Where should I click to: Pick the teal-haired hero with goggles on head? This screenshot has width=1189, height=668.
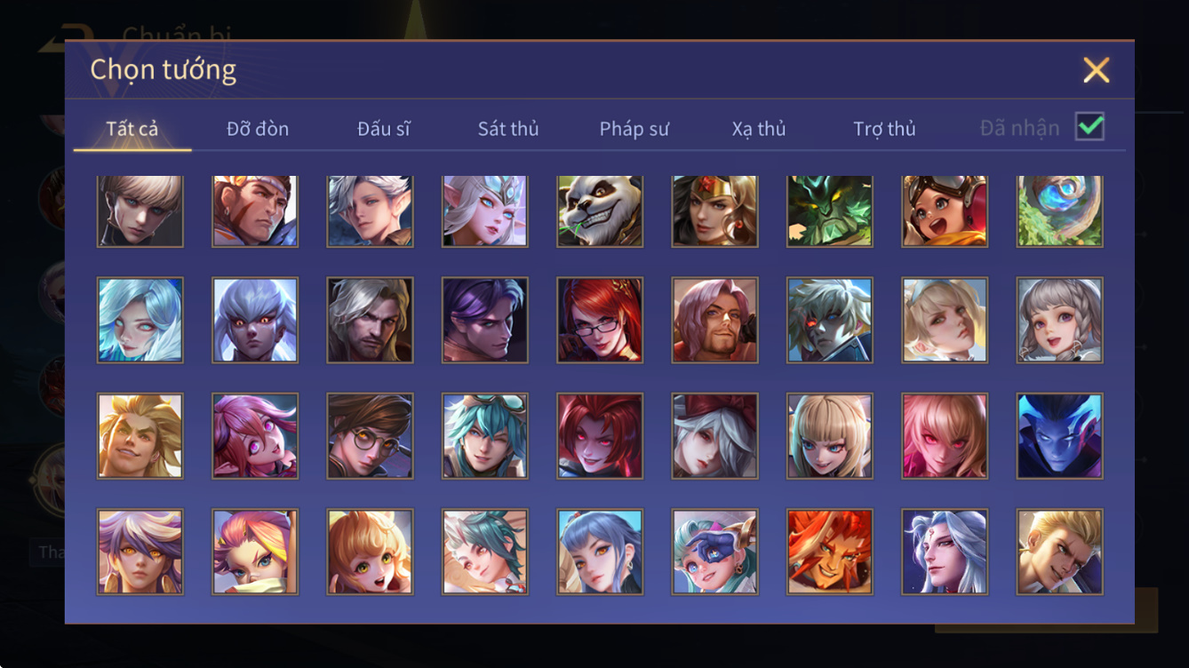tap(485, 436)
